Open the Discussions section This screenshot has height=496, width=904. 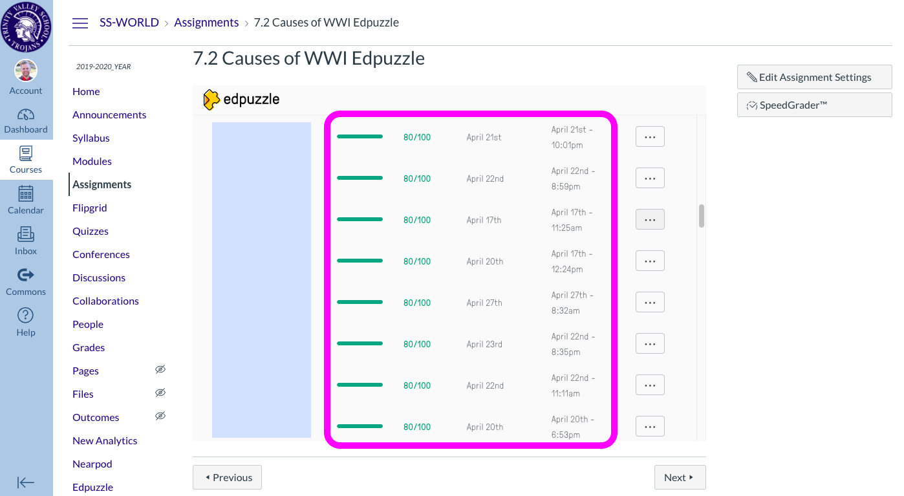98,277
